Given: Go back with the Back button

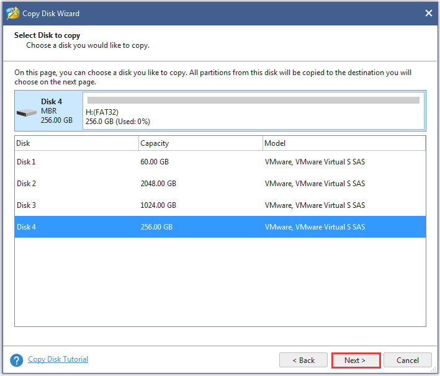Looking at the screenshot, I should (303, 360).
